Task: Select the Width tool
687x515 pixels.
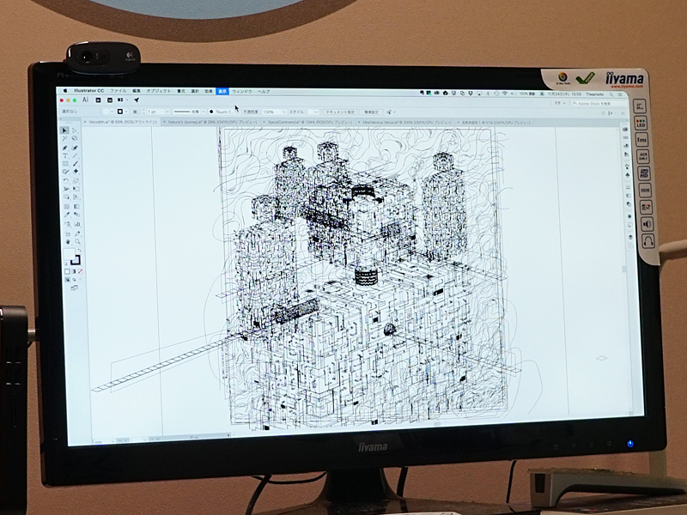Action: click(x=66, y=189)
